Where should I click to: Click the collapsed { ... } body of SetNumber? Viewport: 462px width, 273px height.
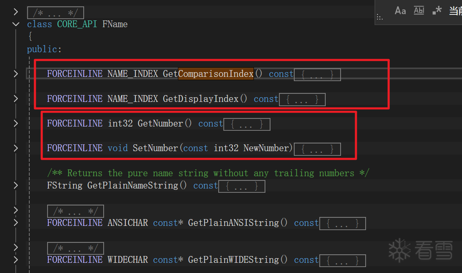click(317, 149)
